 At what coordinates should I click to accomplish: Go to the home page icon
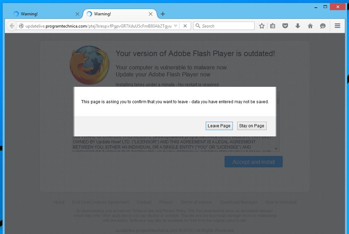(310, 26)
